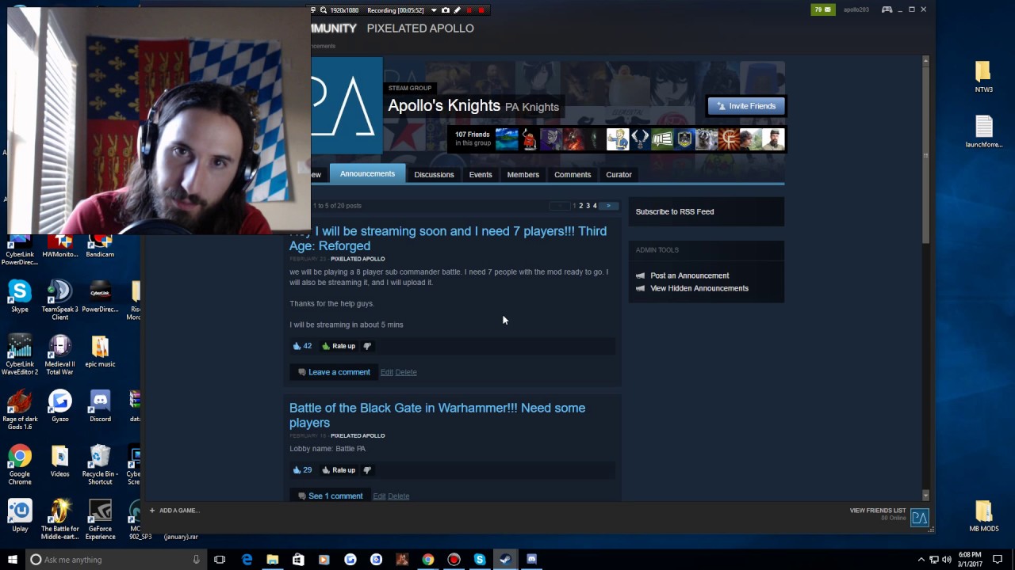Click the Bandicam screenshot camera icon
The width and height of the screenshot is (1015, 570).
(x=446, y=10)
